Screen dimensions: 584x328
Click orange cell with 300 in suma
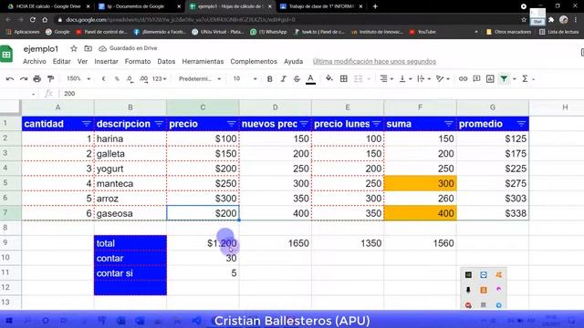pyautogui.click(x=420, y=183)
